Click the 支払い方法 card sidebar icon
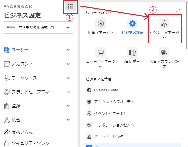Screen dimensions: 188x147 click(x=7, y=132)
